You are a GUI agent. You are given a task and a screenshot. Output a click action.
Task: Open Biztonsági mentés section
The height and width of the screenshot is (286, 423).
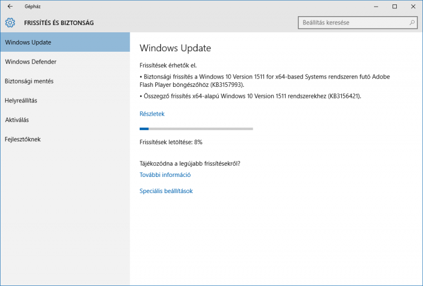[65, 81]
